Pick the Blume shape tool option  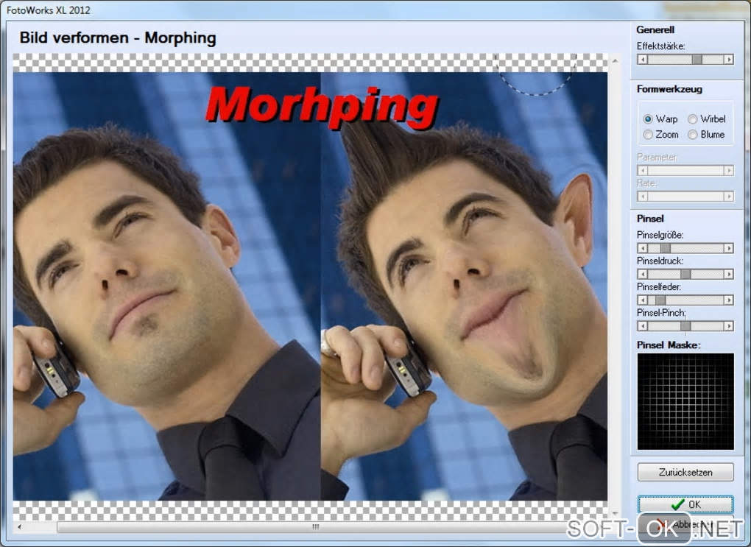[692, 135]
